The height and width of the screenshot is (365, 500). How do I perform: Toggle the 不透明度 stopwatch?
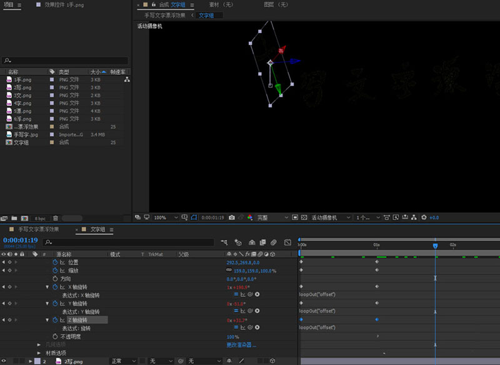coord(55,337)
